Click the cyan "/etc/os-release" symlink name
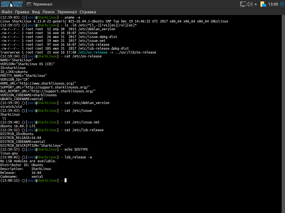The image size is (285, 213). [x=93, y=52]
